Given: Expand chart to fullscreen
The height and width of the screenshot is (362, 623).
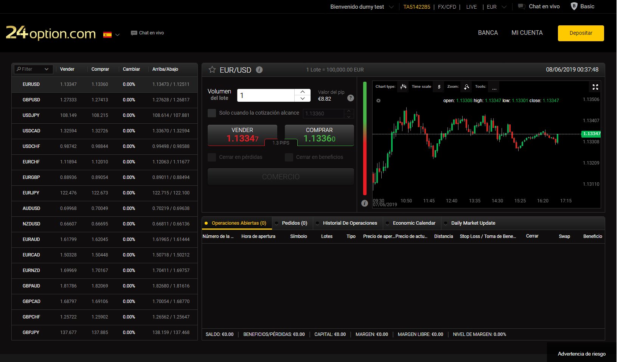Looking at the screenshot, I should pos(595,87).
